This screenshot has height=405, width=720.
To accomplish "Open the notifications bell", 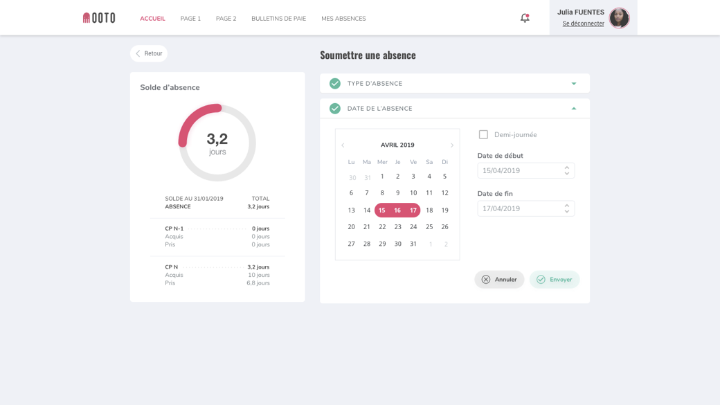I will [x=525, y=18].
